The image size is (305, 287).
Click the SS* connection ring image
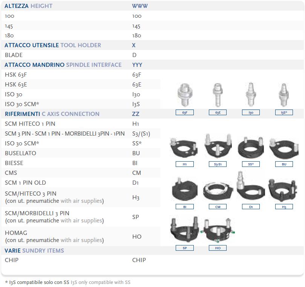click(251, 147)
